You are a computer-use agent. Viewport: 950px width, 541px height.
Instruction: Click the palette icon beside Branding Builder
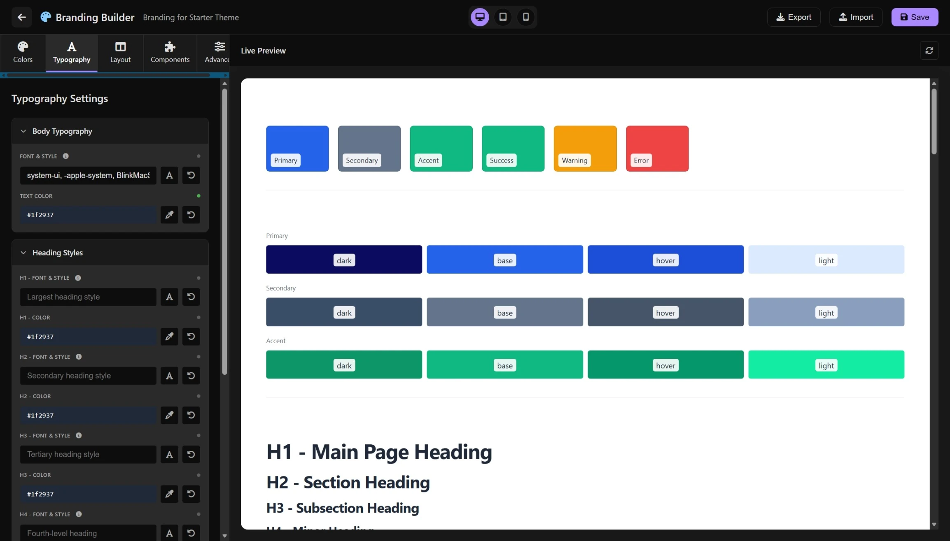tap(45, 17)
